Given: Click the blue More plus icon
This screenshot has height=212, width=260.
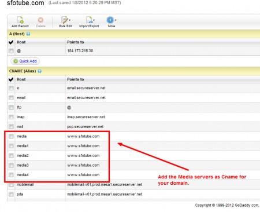Looking at the screenshot, I should click(110, 20).
